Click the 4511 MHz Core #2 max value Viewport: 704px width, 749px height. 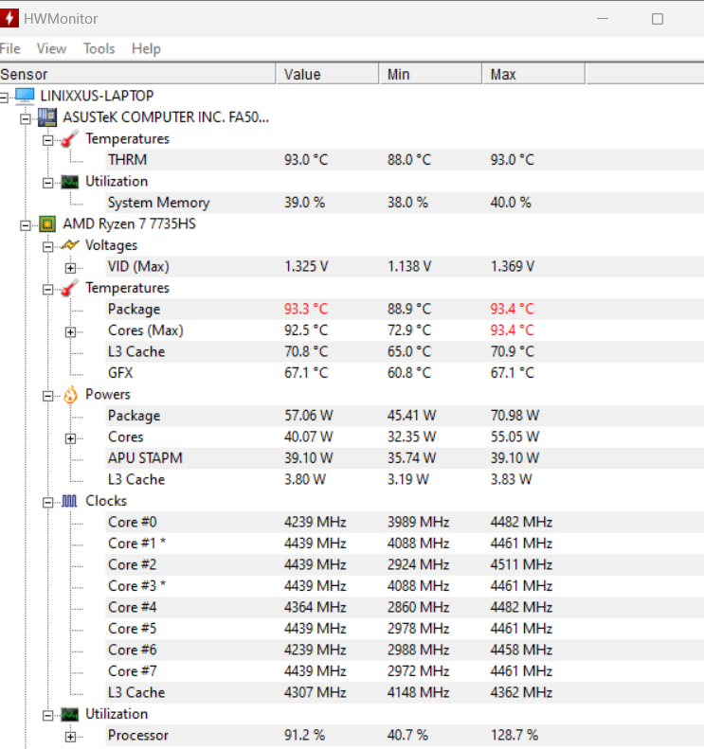point(521,565)
